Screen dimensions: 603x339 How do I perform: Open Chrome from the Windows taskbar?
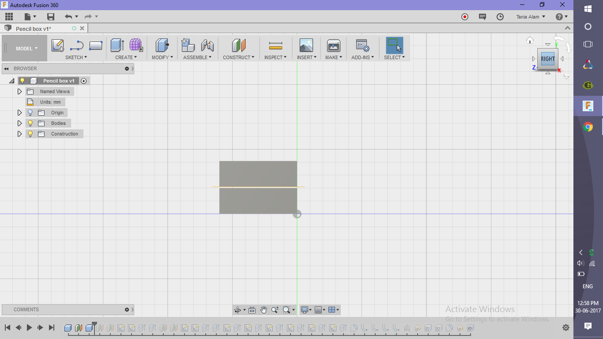pos(588,127)
